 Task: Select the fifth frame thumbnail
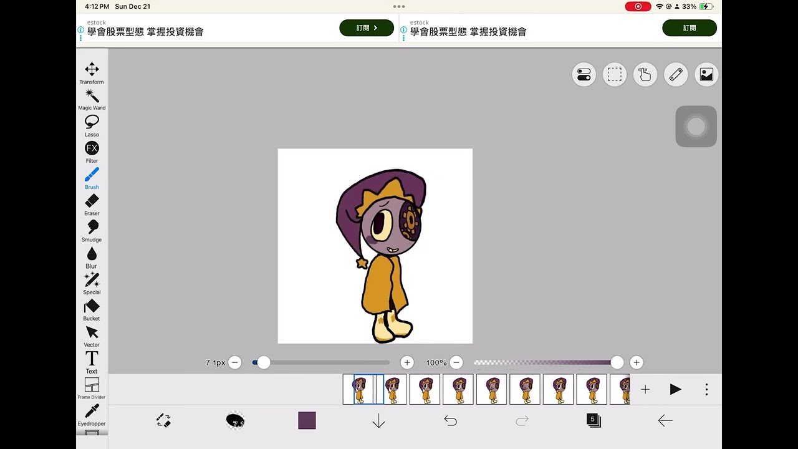tap(491, 389)
